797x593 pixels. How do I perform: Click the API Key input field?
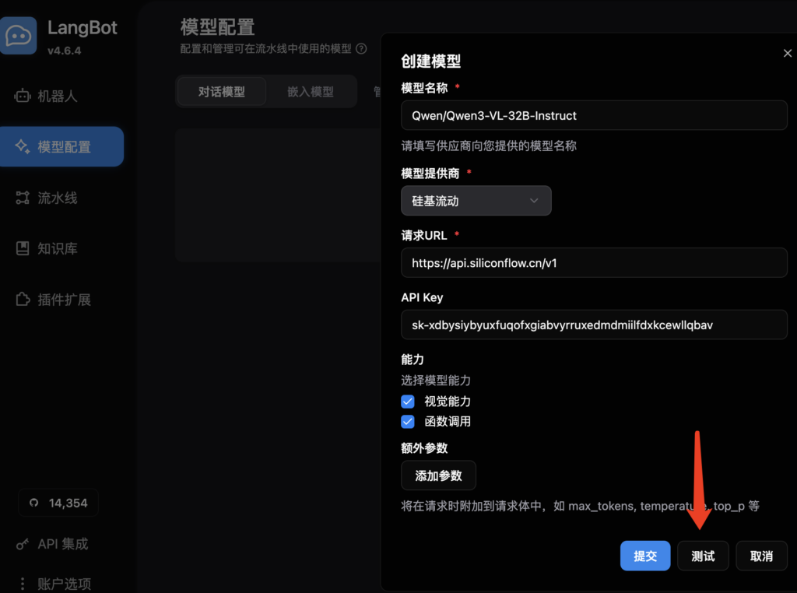pyautogui.click(x=594, y=325)
